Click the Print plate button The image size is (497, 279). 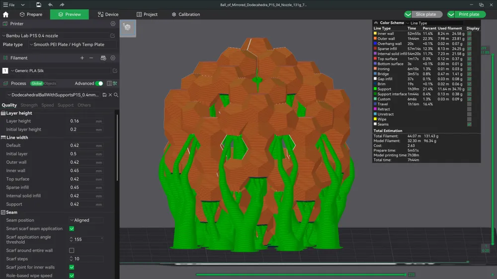coord(469,14)
